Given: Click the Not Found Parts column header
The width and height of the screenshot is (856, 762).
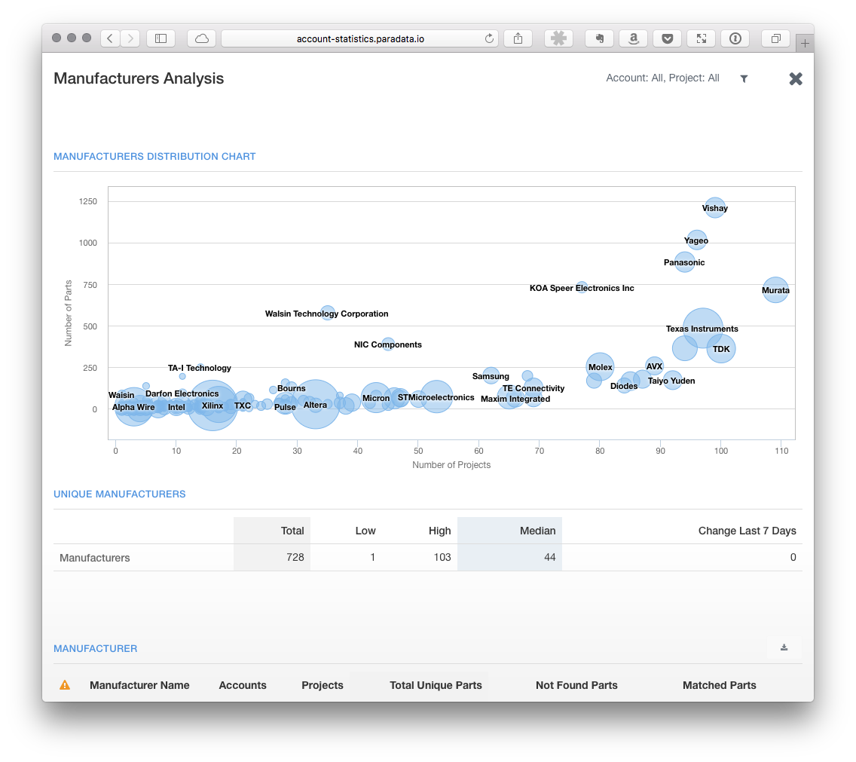Looking at the screenshot, I should pyautogui.click(x=576, y=685).
